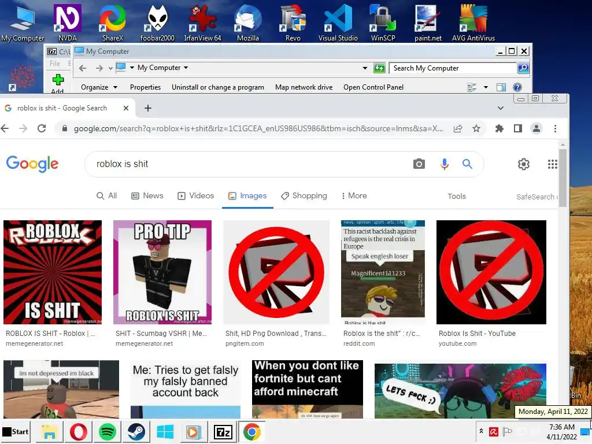Open Chrome tab search chevron
Screen dimensions: 592x444
pos(501,108)
